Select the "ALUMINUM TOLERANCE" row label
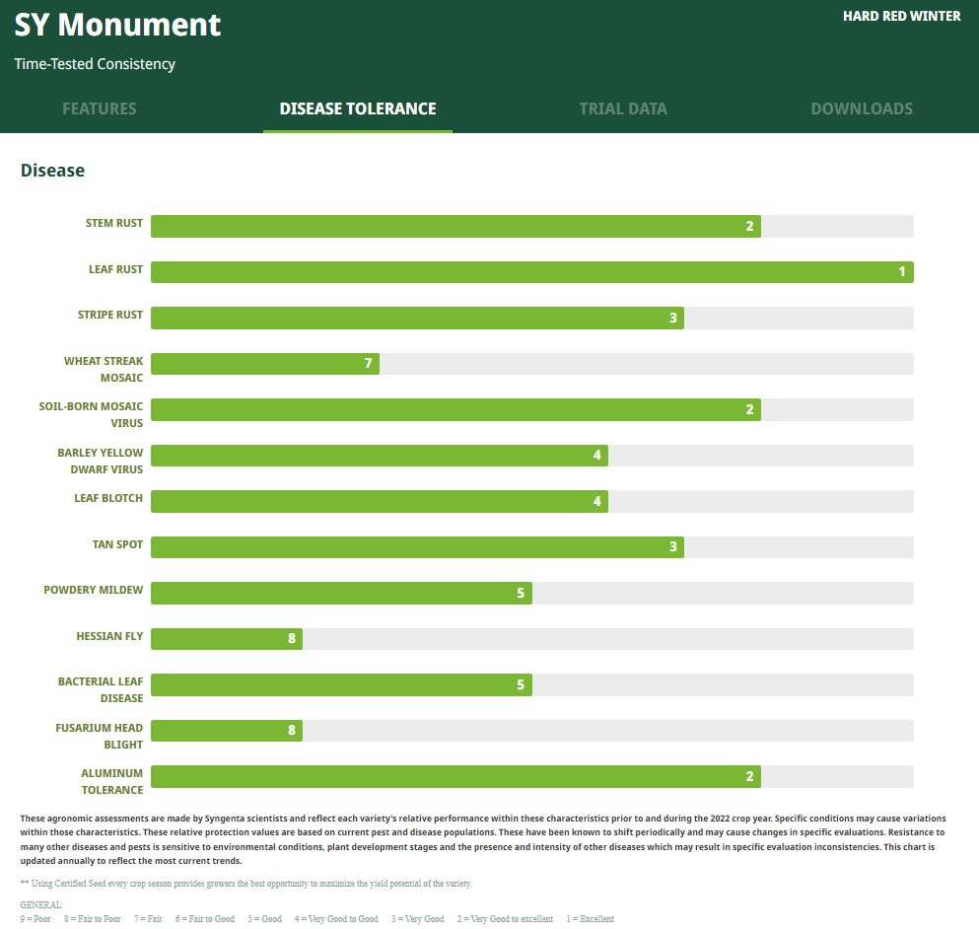The image size is (979, 929). pos(111,781)
